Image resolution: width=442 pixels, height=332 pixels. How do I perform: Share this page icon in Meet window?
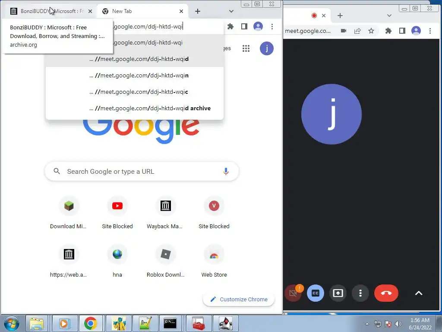pos(357,31)
